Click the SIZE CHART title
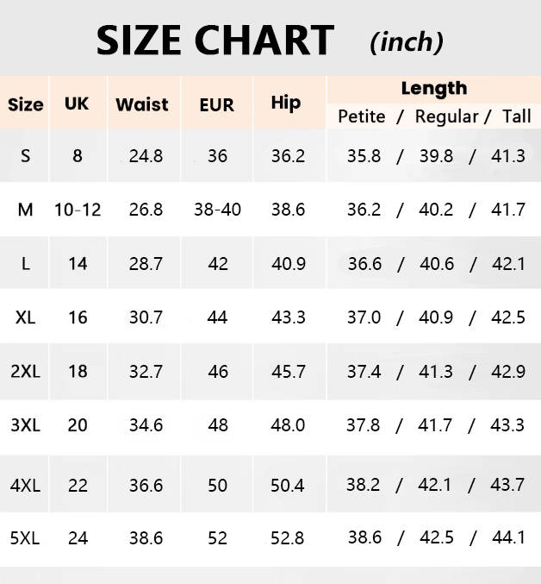This screenshot has width=541, height=584. pos(215,40)
